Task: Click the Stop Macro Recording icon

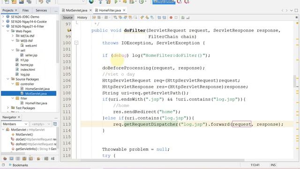Action: pos(176,17)
